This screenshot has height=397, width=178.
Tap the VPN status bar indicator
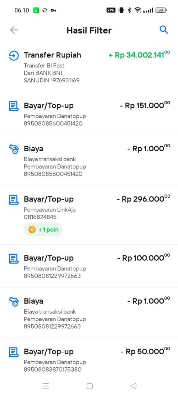111,10
